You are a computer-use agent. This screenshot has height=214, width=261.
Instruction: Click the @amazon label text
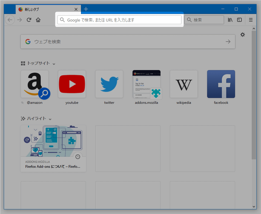click(34, 103)
